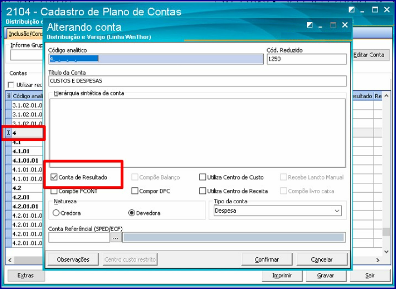Maximize the main 2104 window
Image resolution: width=396 pixels, height=289 pixels.
(x=375, y=10)
